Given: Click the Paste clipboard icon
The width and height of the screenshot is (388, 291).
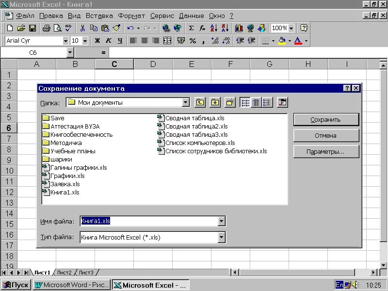Looking at the screenshot, I should [x=105, y=28].
